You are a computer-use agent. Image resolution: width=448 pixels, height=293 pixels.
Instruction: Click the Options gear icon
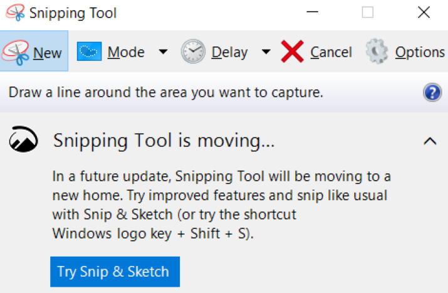(x=377, y=51)
